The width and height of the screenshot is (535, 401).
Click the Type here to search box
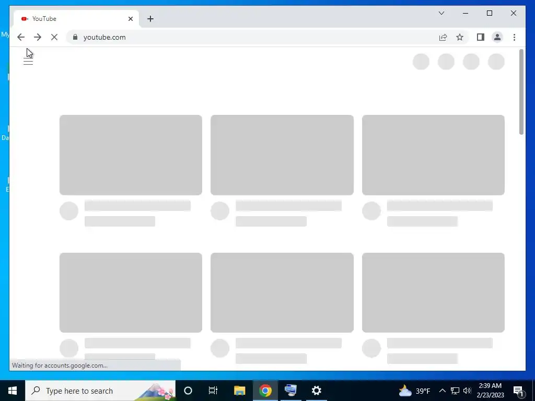(100, 391)
